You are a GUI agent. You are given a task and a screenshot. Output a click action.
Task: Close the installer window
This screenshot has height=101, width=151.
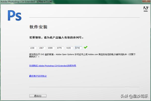146,1
